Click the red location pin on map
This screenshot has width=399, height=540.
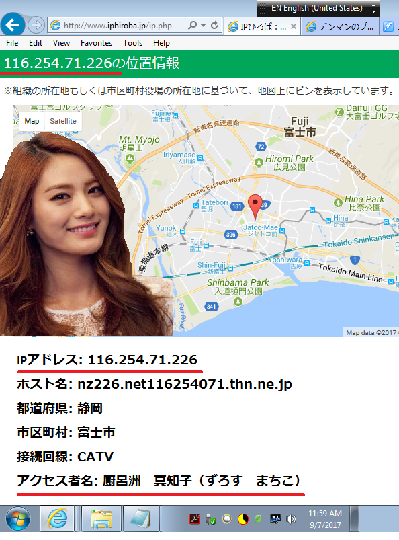[x=255, y=206]
